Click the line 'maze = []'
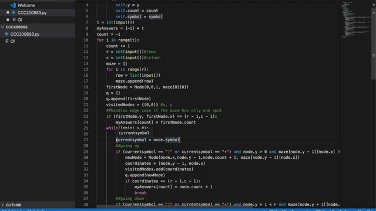The height and width of the screenshot is (211, 376). coord(116,64)
